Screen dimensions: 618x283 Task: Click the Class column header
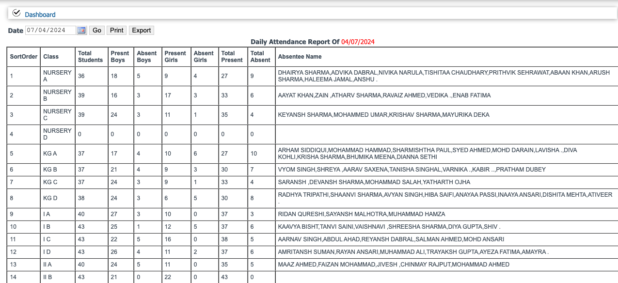point(57,57)
